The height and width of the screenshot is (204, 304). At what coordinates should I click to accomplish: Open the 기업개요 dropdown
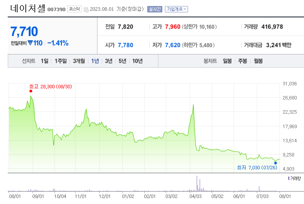(176, 9)
